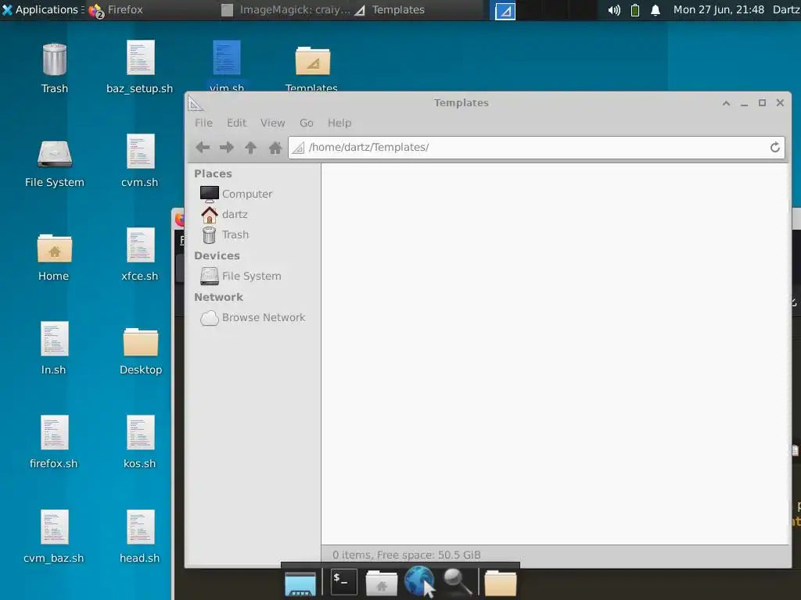Select the baz_setup.sh desktop file
The width and height of the screenshot is (801, 600).
click(140, 67)
